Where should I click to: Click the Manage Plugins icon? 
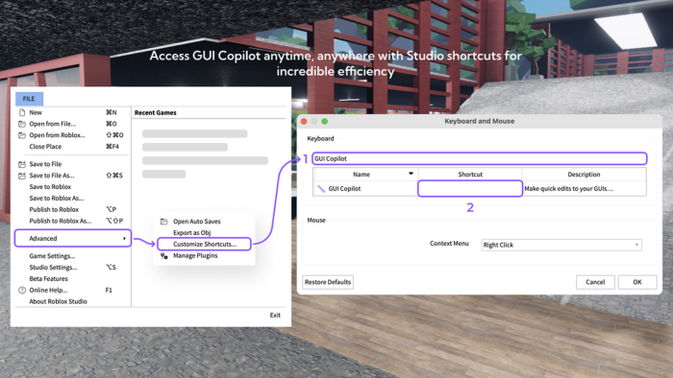164,255
